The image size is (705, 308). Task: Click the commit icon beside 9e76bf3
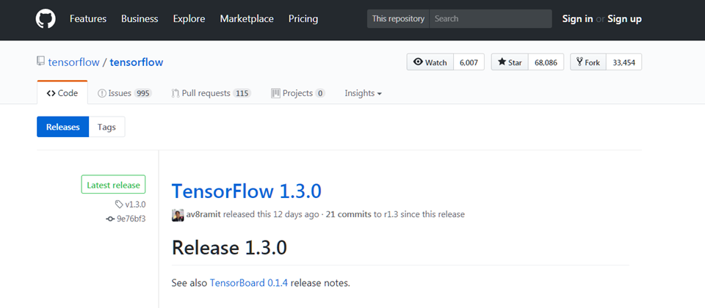(109, 219)
